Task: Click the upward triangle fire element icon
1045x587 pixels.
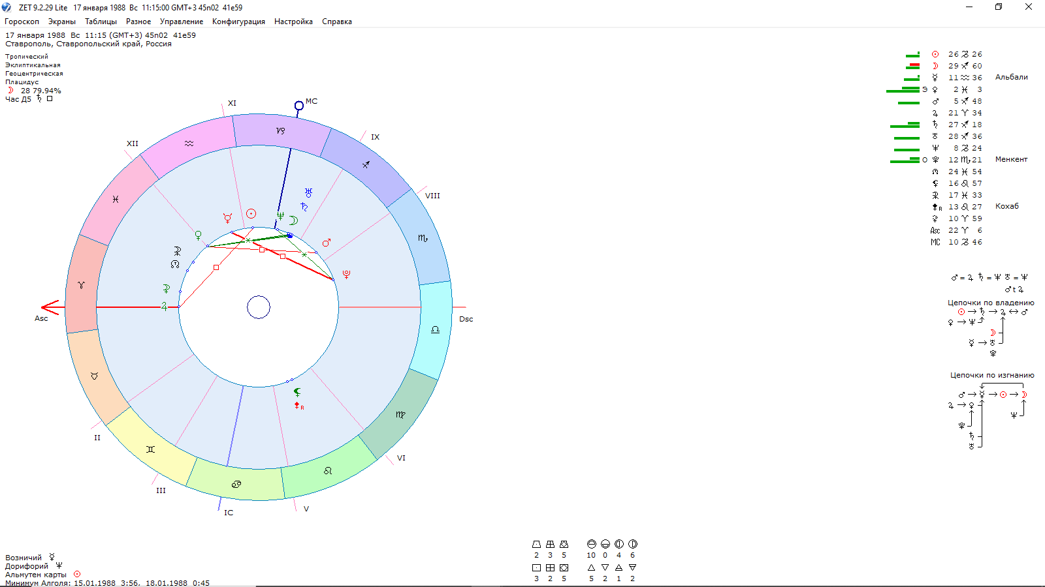Action: tap(591, 567)
